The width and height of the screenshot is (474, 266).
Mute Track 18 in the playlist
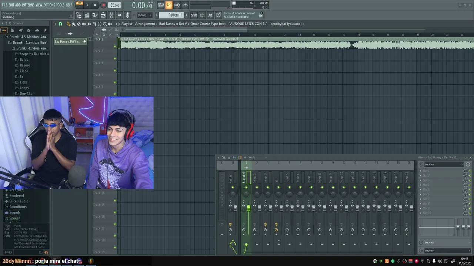pos(115,248)
